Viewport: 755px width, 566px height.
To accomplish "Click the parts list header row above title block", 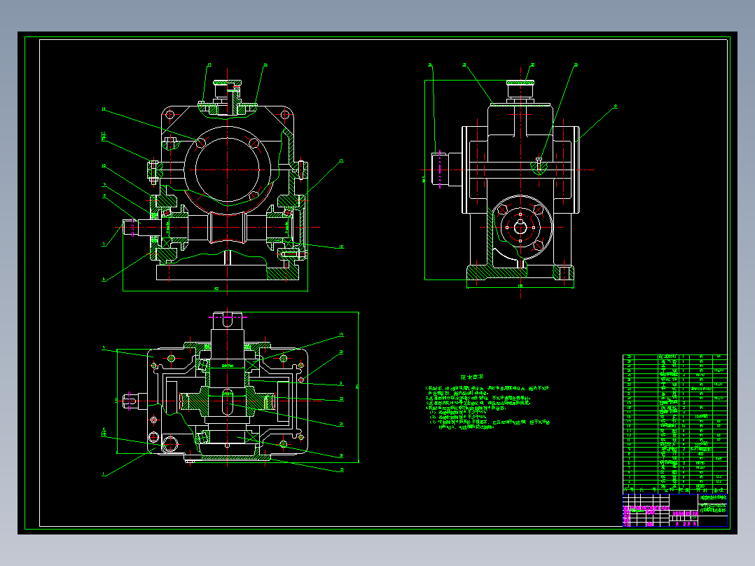I will tap(674, 490).
